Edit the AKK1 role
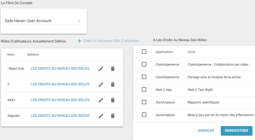Screen dimensions: 255x140 (x=101, y=100)
